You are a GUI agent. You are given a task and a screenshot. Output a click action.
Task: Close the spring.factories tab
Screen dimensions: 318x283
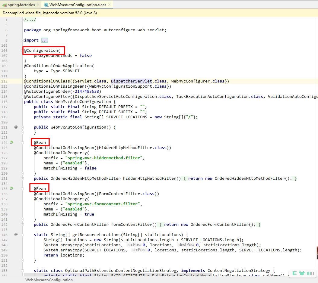pos(38,5)
